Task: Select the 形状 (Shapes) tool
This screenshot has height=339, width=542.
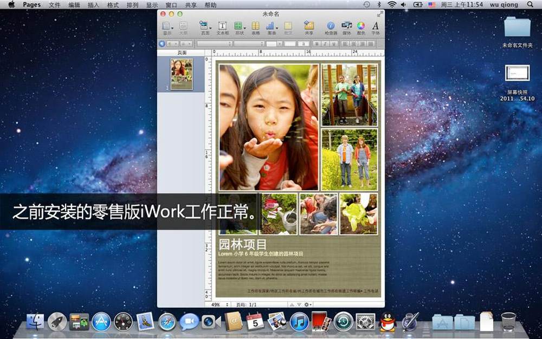Action: pos(239,28)
